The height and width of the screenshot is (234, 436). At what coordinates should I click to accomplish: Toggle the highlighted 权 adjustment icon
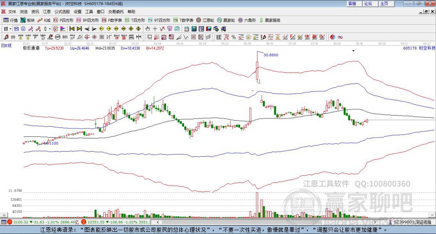tap(55, 29)
